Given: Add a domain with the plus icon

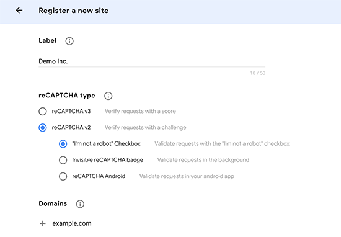Looking at the screenshot, I should coord(43,223).
